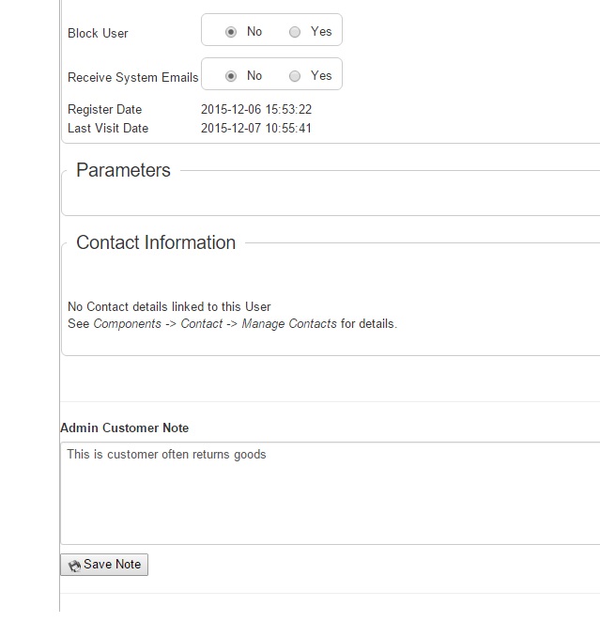Image resolution: width=600 pixels, height=622 pixels.
Task: Click the Register Date value 2015-12-06 15:53:22
Action: click(256, 110)
